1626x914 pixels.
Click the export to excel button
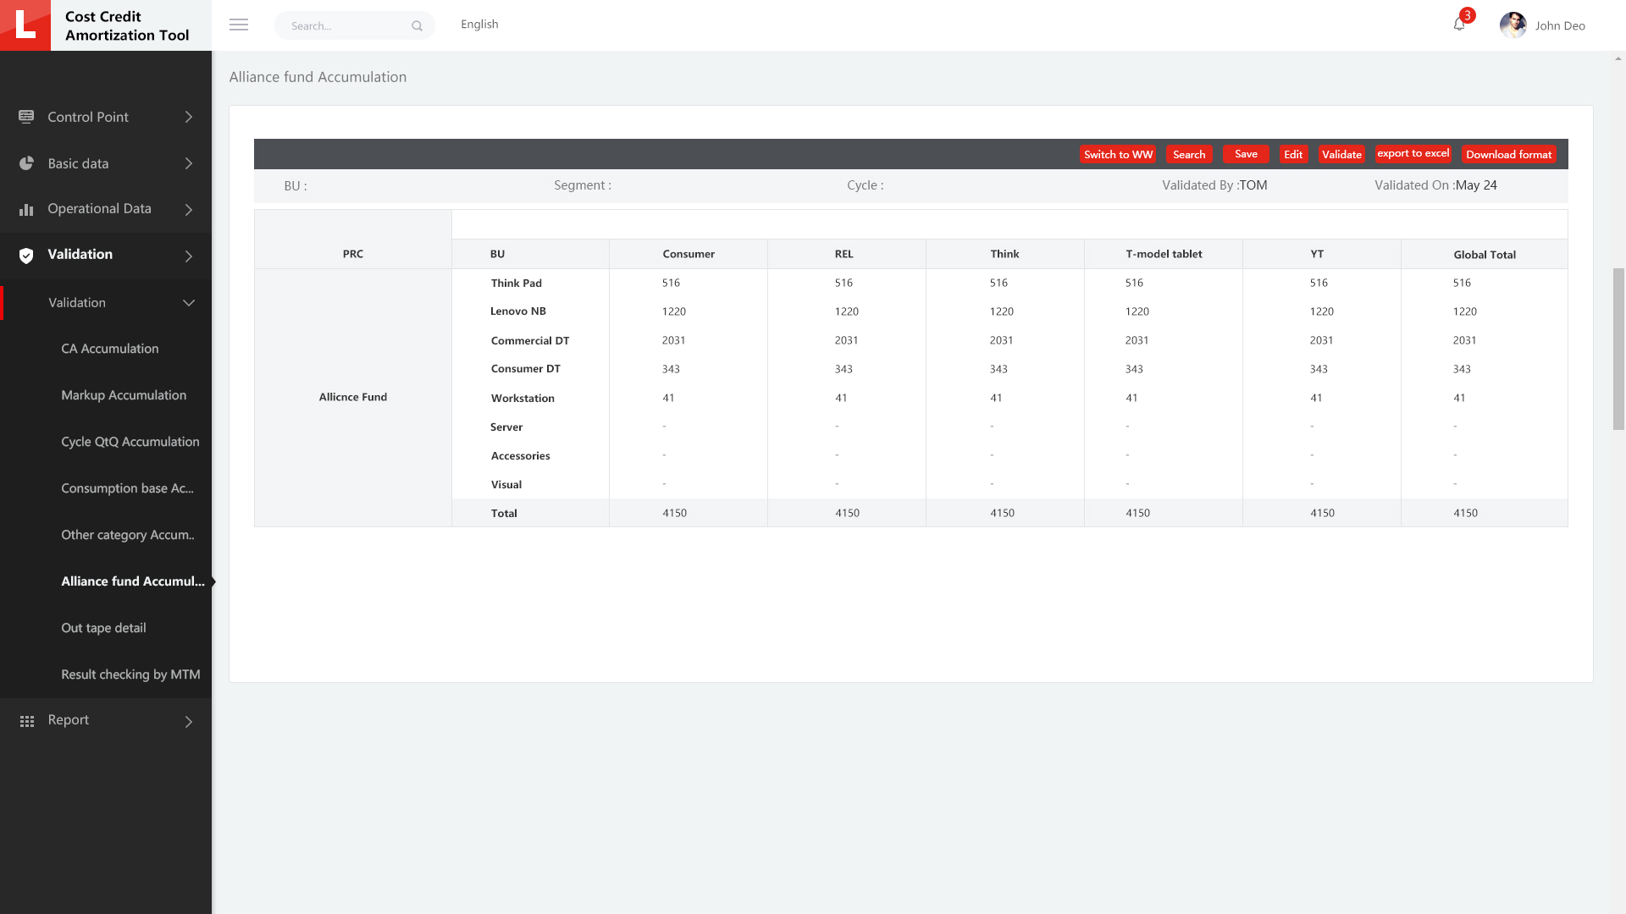click(1413, 153)
